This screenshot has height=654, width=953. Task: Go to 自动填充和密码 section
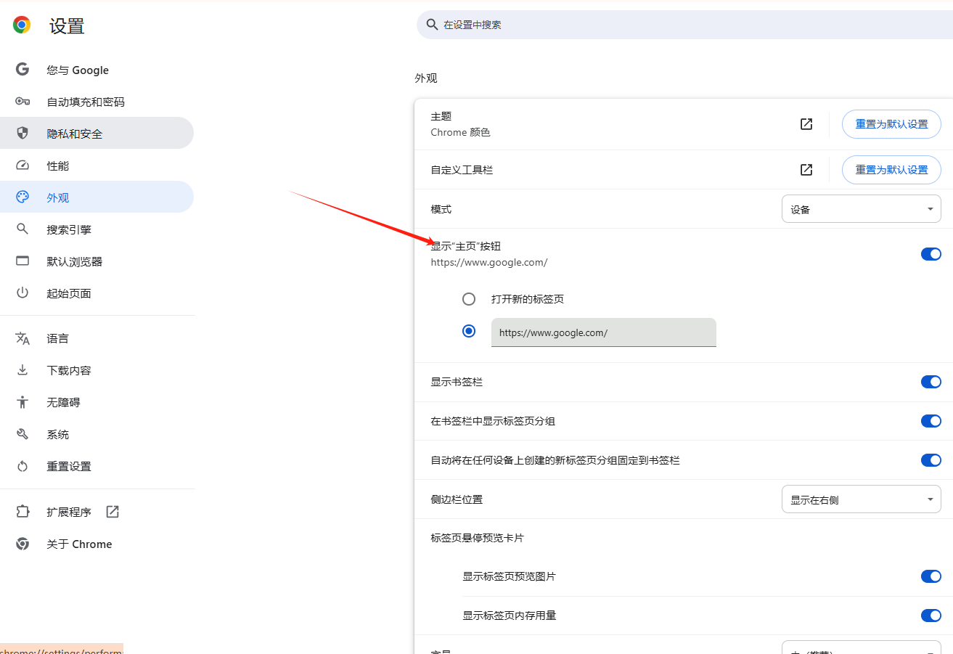pyautogui.click(x=97, y=102)
